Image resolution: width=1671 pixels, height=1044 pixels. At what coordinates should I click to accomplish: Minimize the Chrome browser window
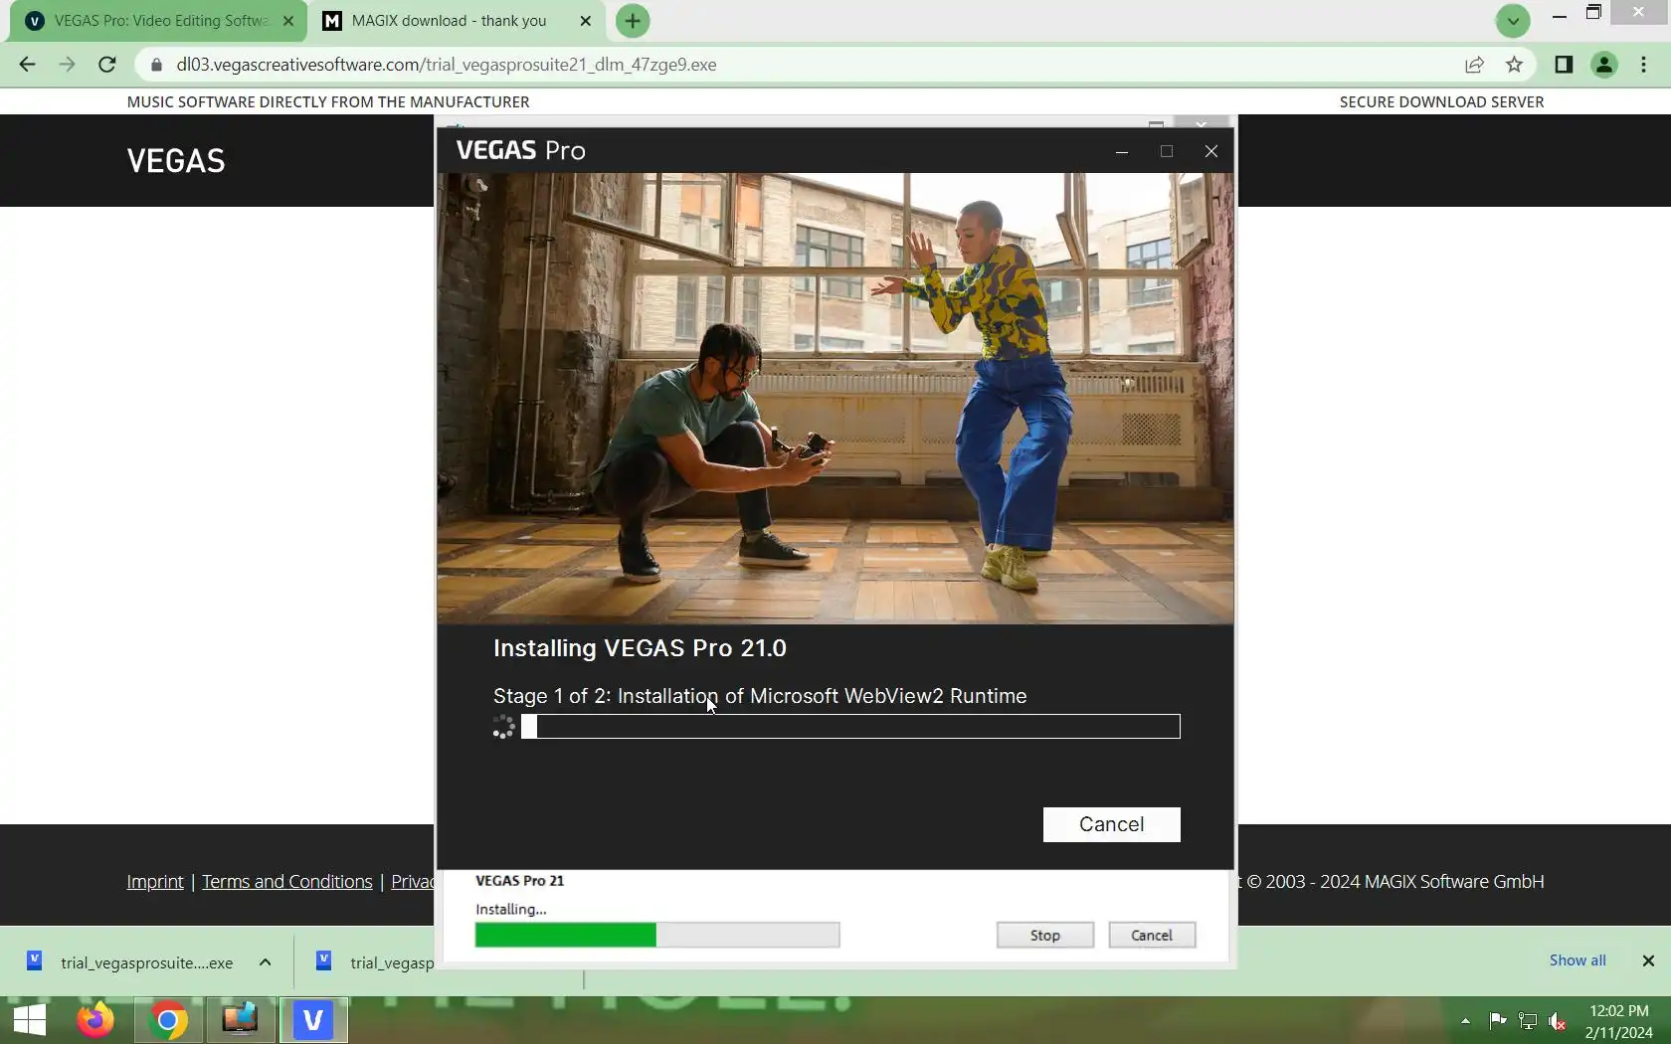click(x=1560, y=14)
